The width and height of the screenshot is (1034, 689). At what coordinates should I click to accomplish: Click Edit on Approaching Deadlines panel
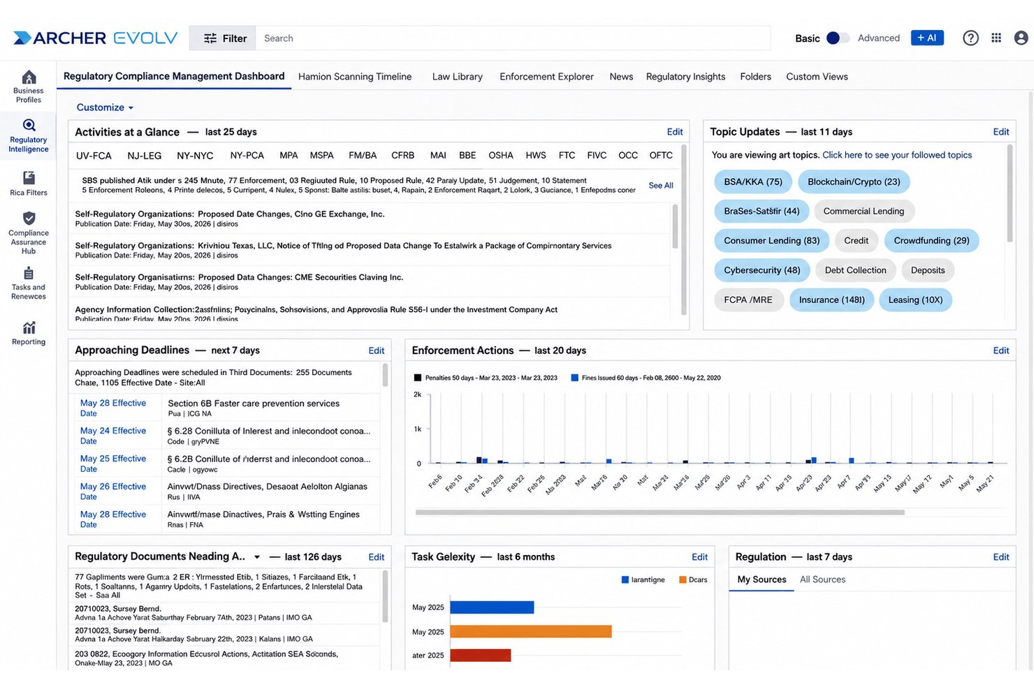377,350
